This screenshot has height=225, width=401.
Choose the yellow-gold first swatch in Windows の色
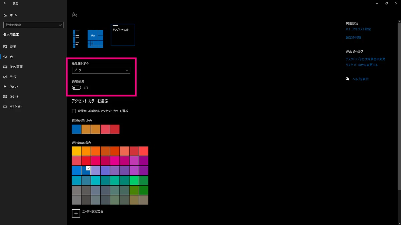77,151
